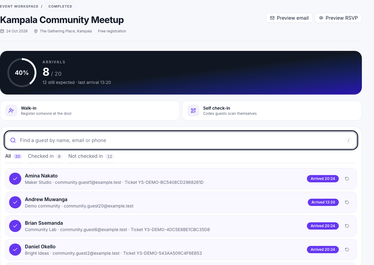Image resolution: width=374 pixels, height=265 pixels.
Task: Click the calendar icon beside 24 Oct 2026
Action: pyautogui.click(x=2, y=31)
